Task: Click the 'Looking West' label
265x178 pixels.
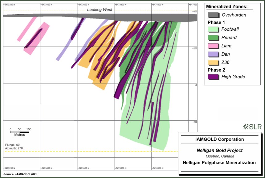Action: pos(100,10)
